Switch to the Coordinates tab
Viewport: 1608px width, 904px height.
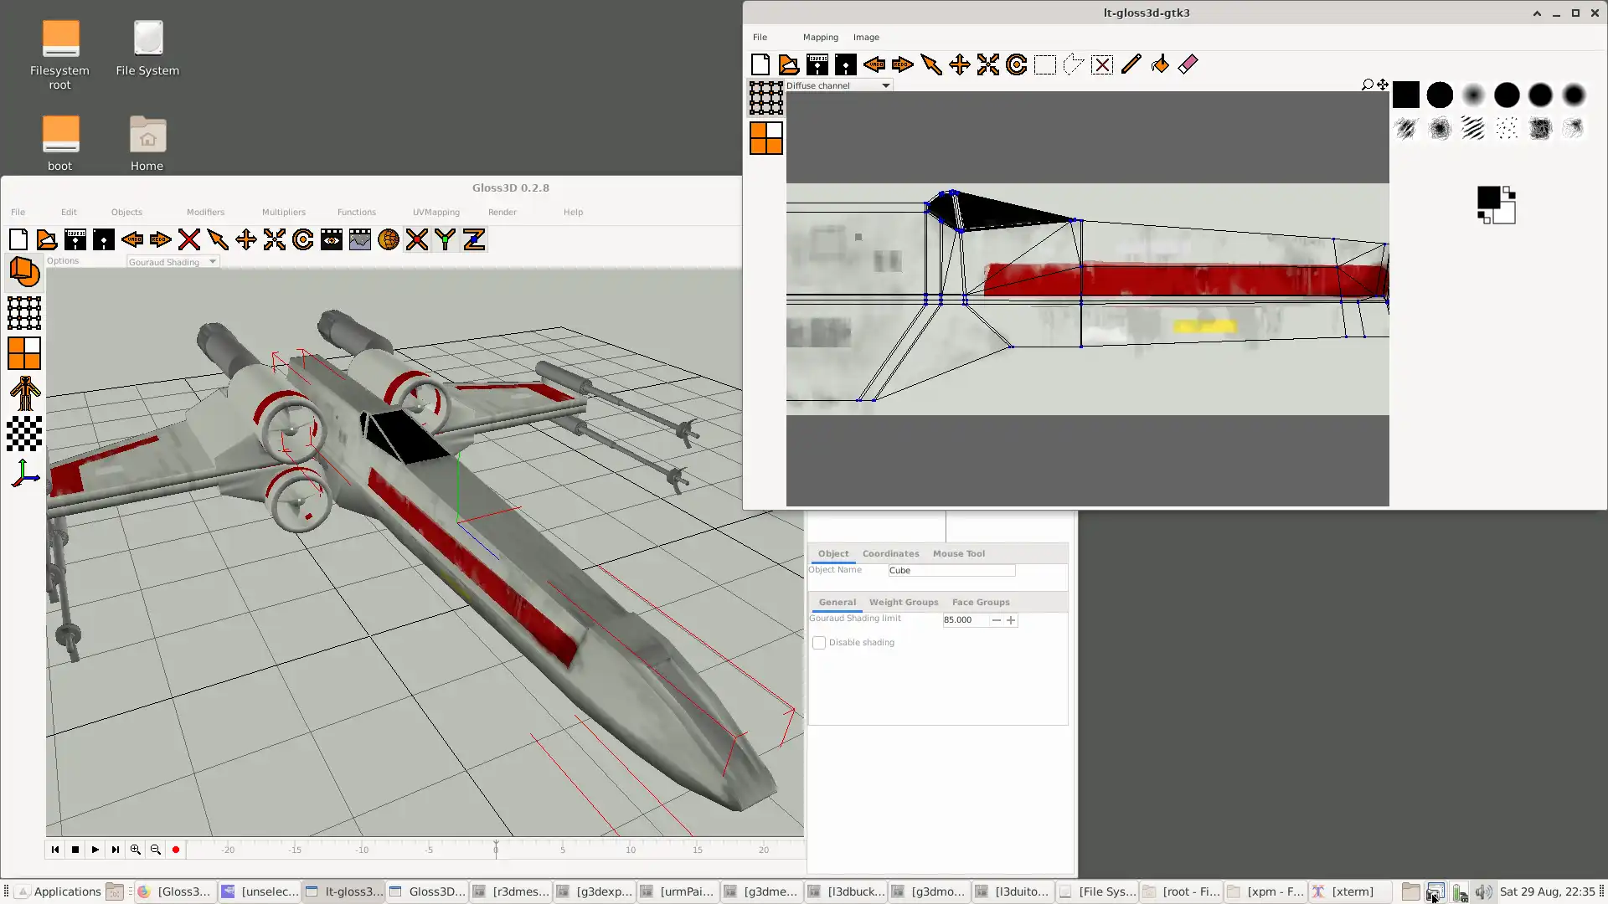[890, 553]
